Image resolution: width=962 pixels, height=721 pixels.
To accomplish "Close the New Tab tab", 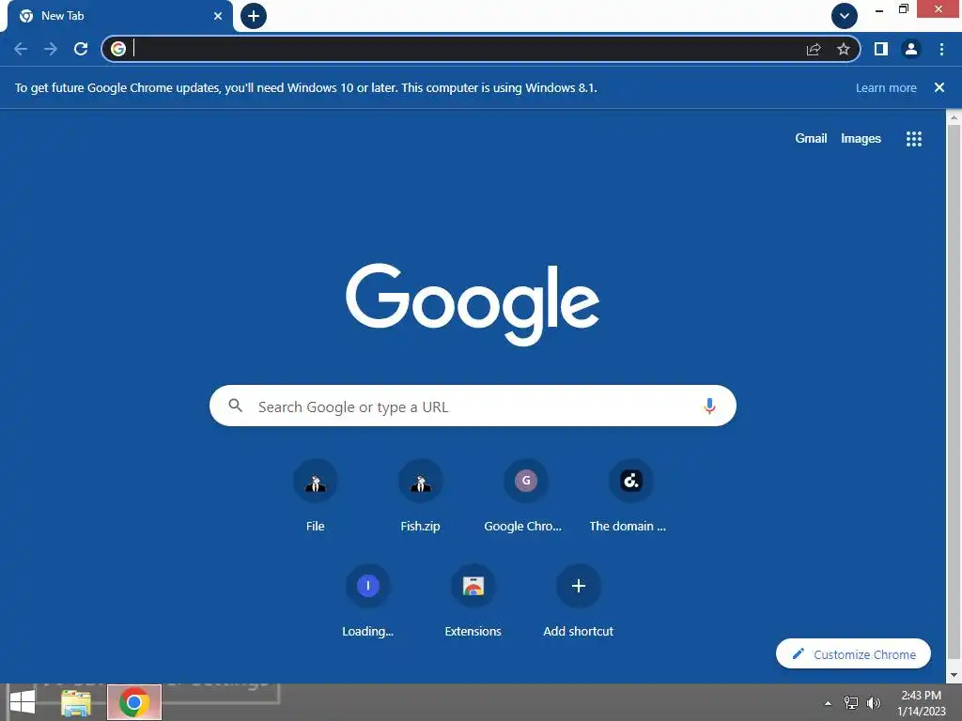I will 218,16.
